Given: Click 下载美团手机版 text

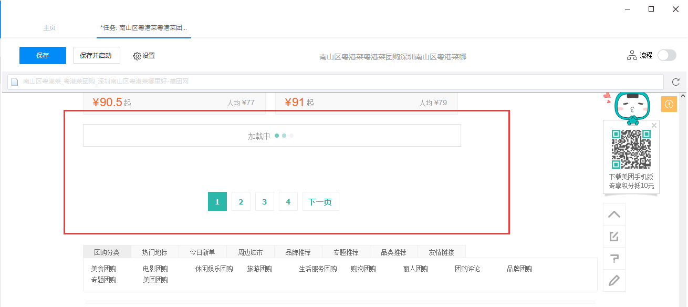Looking at the screenshot, I should [631, 177].
